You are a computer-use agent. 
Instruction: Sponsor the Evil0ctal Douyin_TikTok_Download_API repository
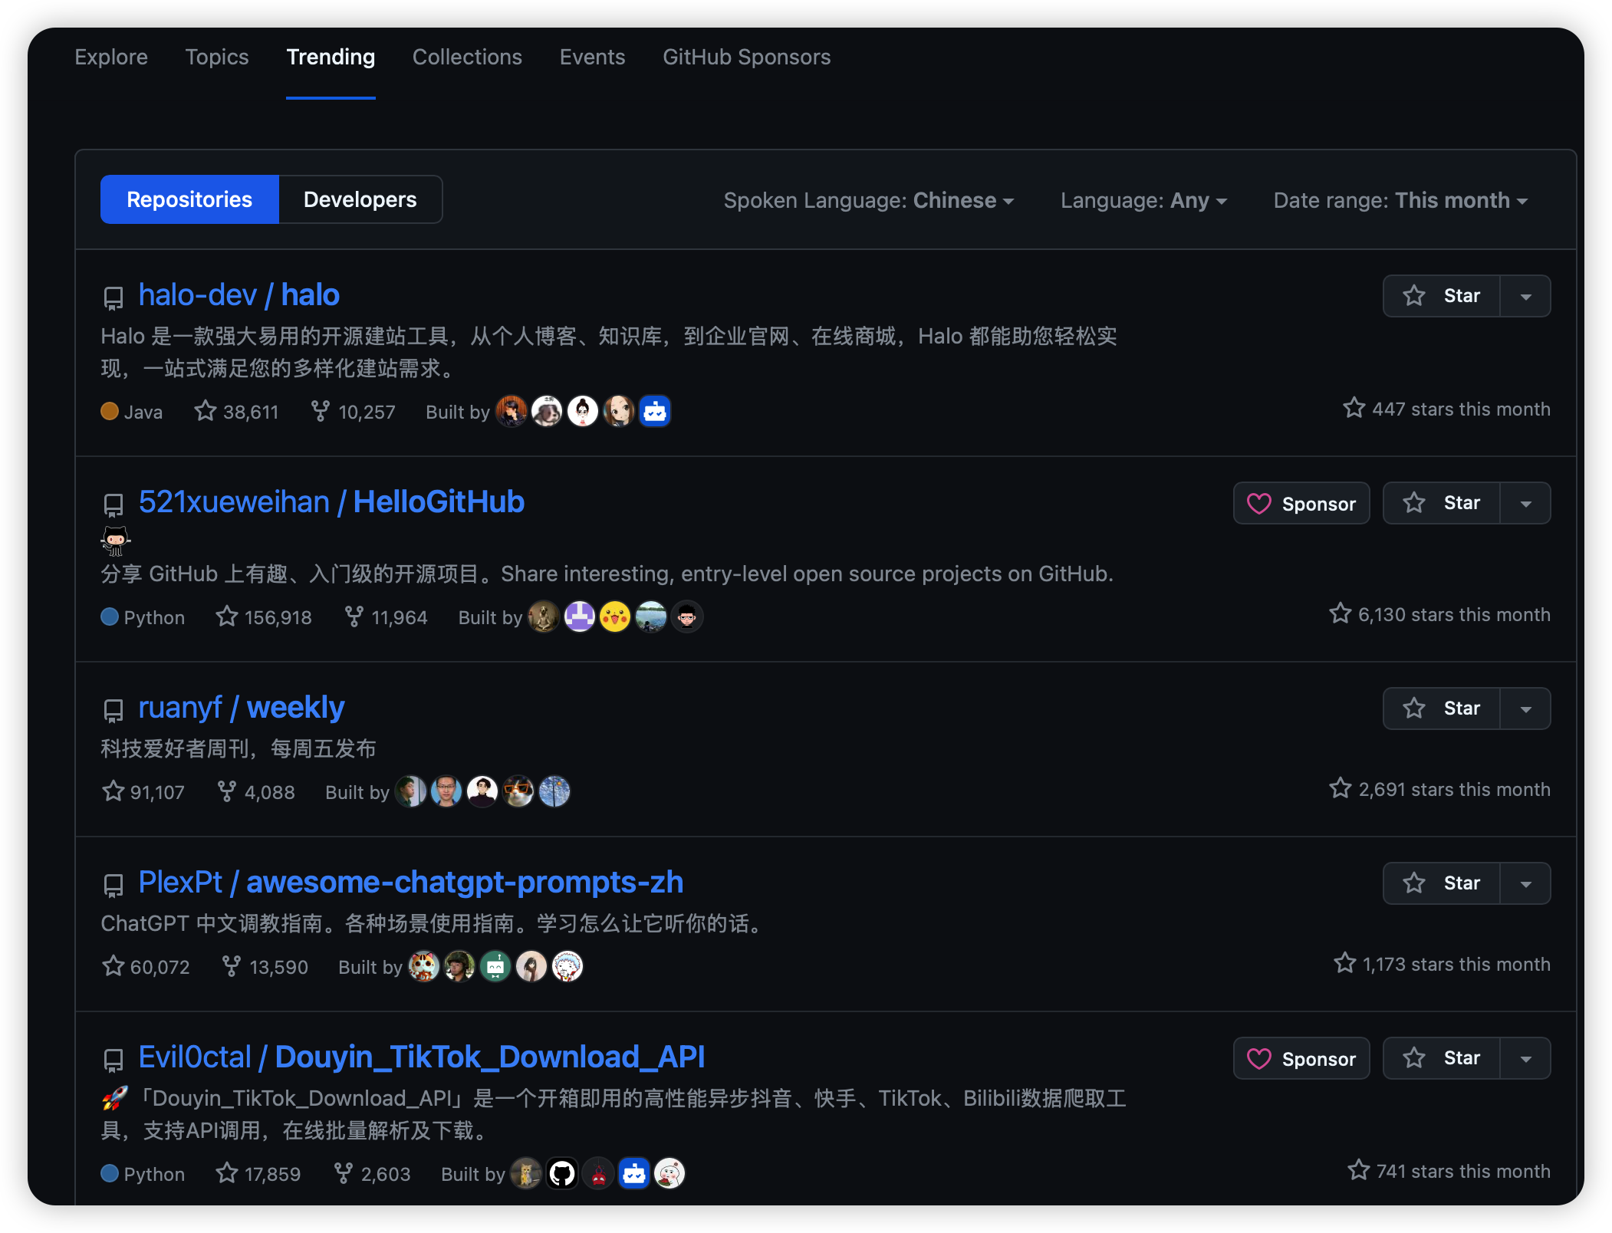click(1301, 1058)
